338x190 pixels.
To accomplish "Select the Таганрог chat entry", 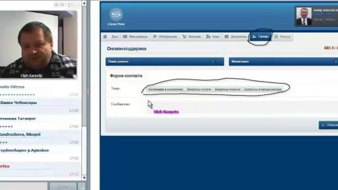I will (41, 122).
